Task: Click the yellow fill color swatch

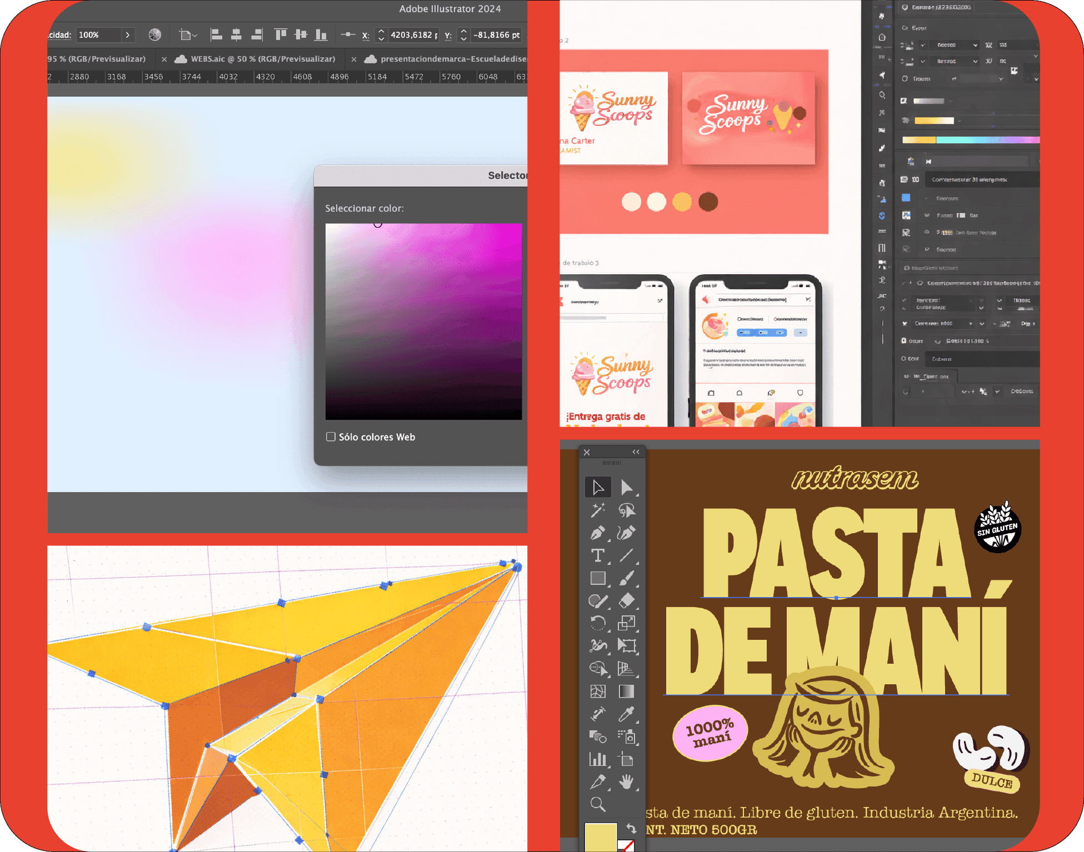Action: 600,837
